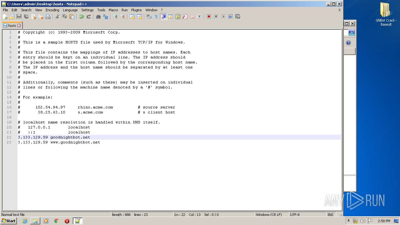Open the Window menu
The height and width of the screenshot is (225, 400).
tap(151, 10)
